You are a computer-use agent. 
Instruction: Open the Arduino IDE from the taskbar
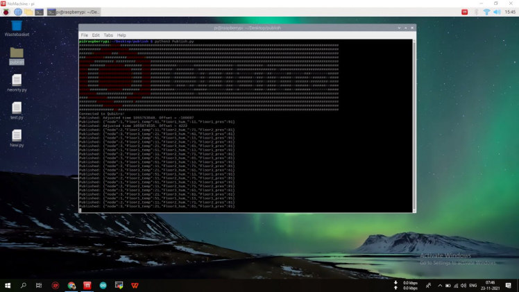103,285
